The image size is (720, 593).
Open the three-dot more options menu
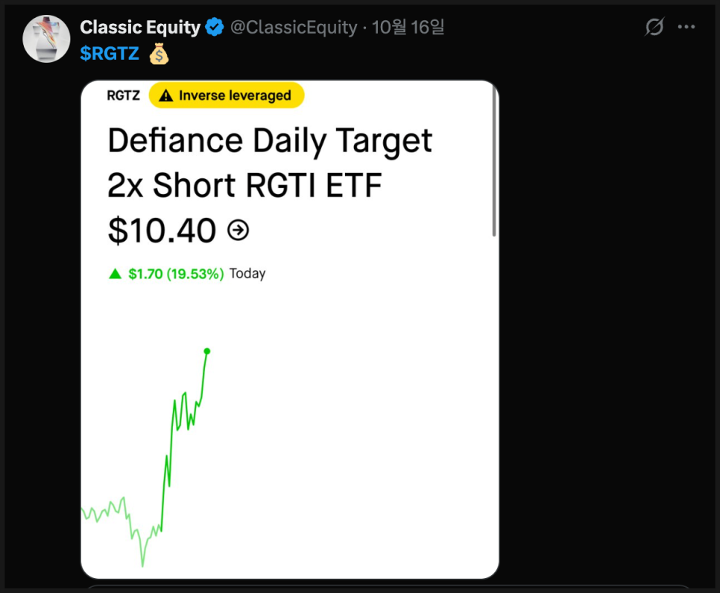tap(686, 28)
